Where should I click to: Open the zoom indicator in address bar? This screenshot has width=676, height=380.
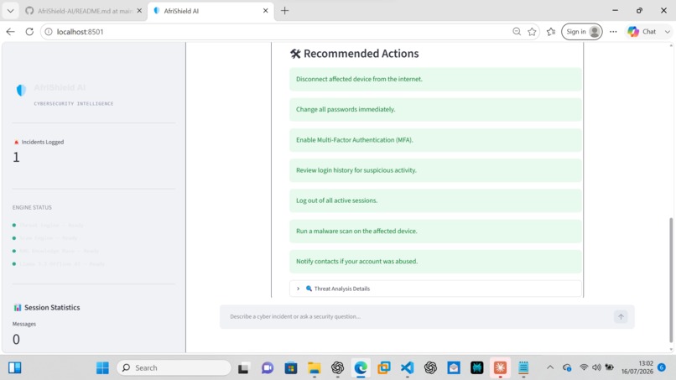[x=517, y=32]
